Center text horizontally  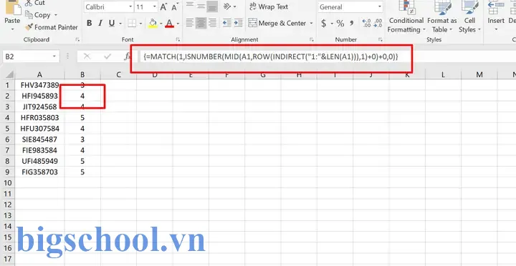tap(201, 23)
